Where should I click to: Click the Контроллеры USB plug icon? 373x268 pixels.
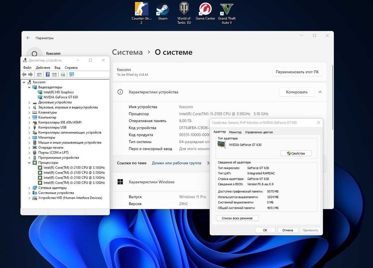[x=35, y=127]
